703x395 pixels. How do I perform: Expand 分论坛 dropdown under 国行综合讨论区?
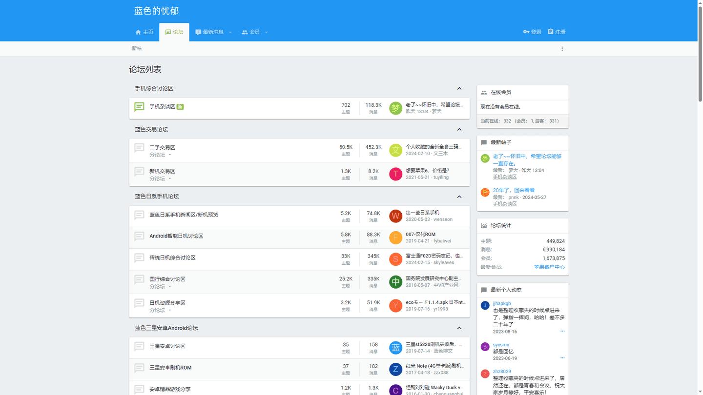click(161, 287)
